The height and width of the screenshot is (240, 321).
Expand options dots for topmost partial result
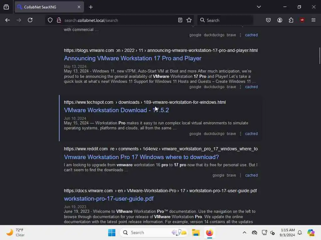[x=240, y=35]
